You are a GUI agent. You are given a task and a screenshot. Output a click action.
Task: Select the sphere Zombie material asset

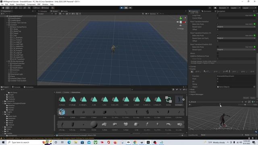coord(94,124)
